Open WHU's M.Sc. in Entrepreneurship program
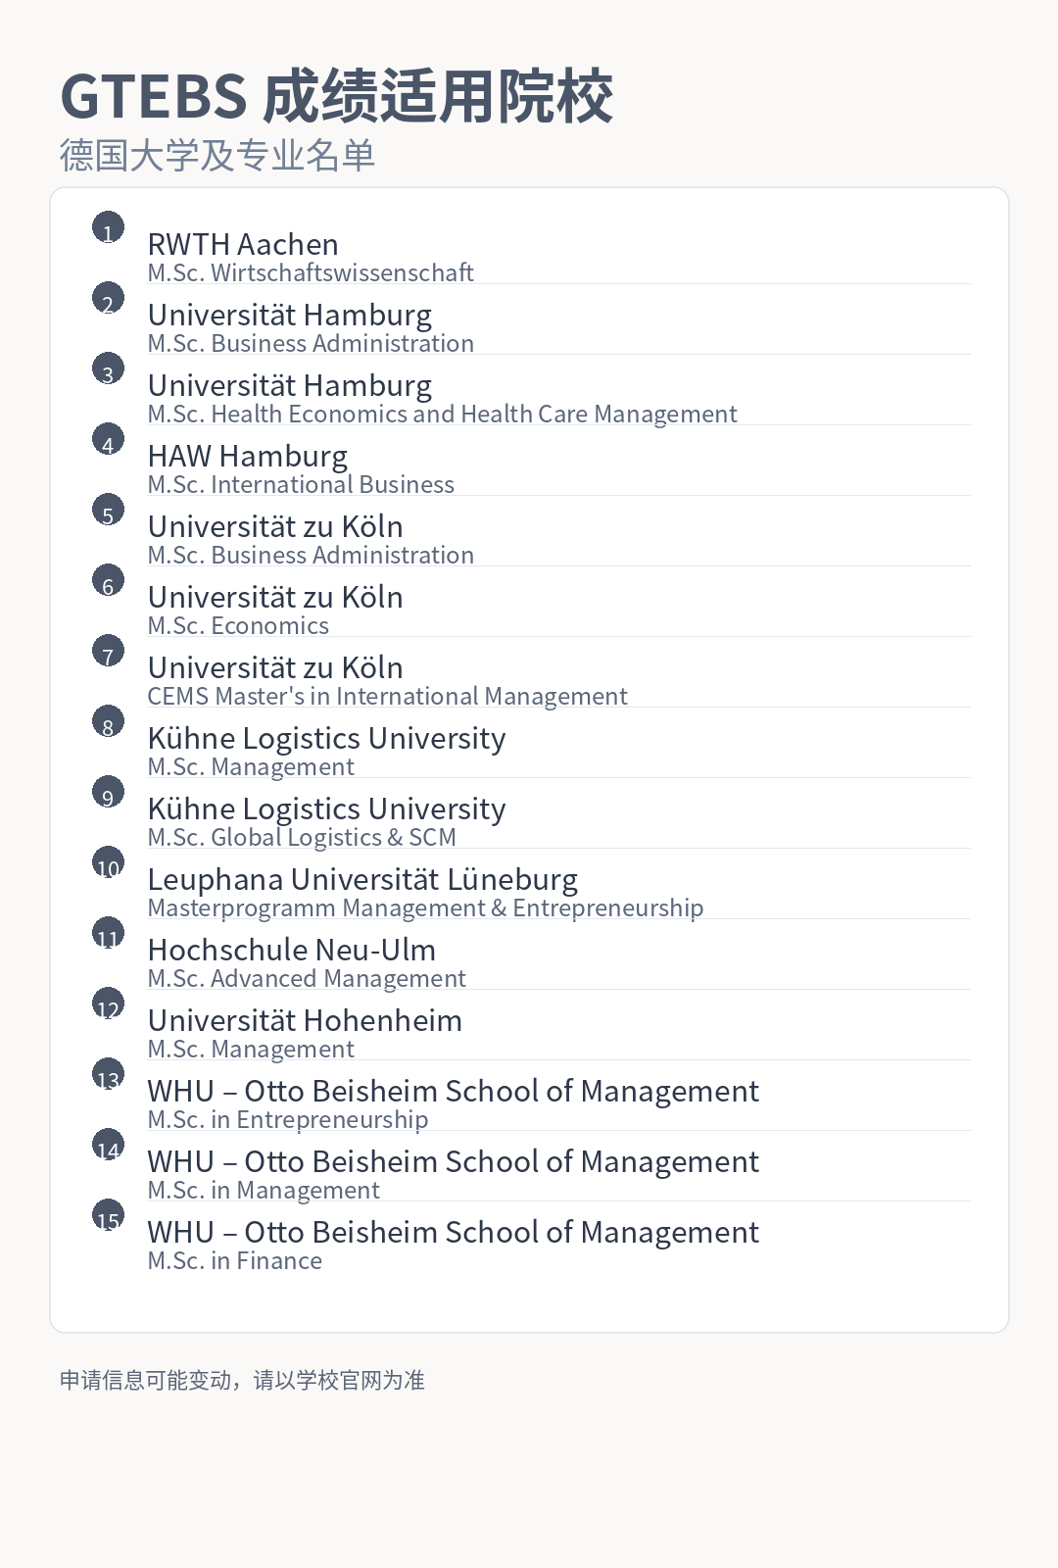This screenshot has height=1568, width=1058. [x=288, y=1120]
